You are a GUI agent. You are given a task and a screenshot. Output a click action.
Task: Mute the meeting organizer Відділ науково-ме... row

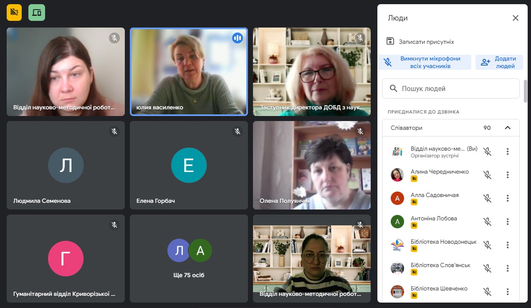(x=487, y=151)
